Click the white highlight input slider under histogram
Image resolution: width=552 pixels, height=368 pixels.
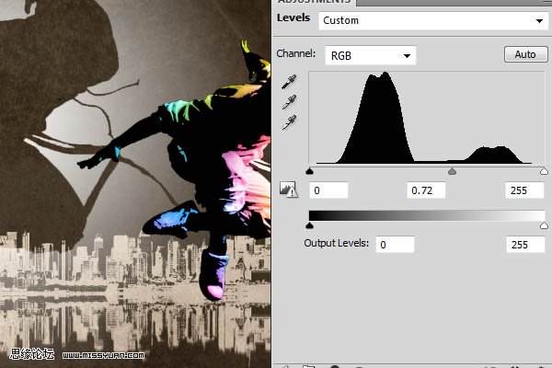544,171
